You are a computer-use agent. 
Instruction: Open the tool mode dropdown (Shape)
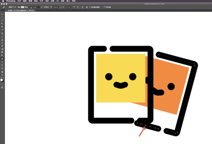[12, 7]
